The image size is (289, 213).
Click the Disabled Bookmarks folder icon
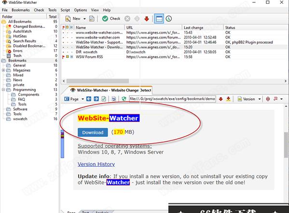[x=9, y=46]
